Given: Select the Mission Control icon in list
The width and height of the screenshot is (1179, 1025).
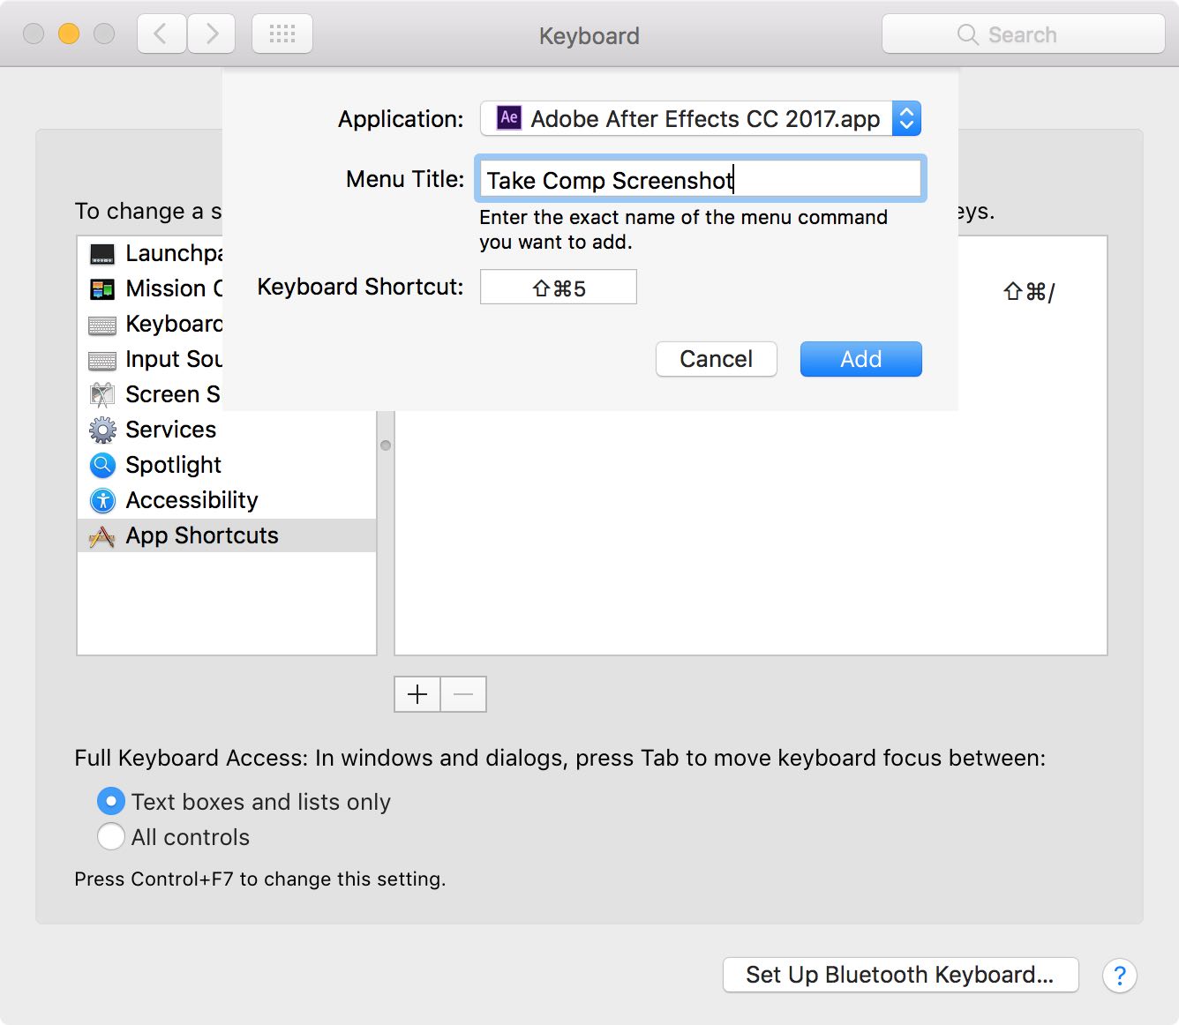Looking at the screenshot, I should (102, 289).
